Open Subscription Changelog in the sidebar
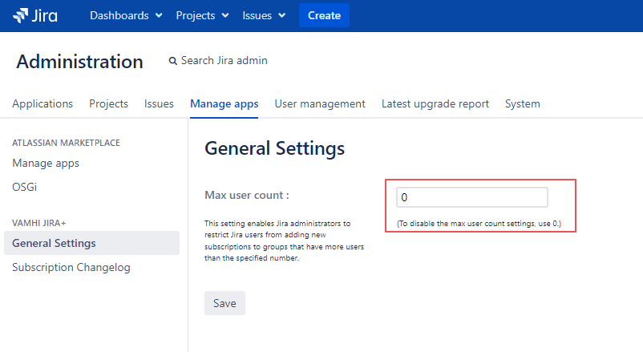 [x=71, y=267]
